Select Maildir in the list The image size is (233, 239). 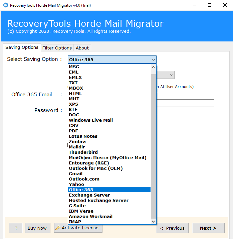pyautogui.click(x=109, y=147)
